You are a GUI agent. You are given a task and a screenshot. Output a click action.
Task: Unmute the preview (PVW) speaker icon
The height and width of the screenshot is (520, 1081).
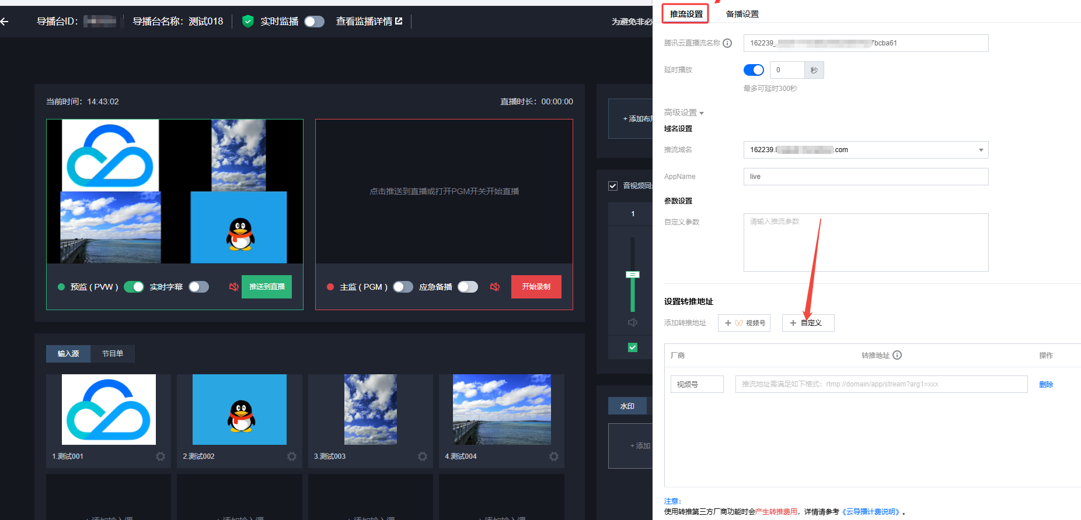point(233,287)
